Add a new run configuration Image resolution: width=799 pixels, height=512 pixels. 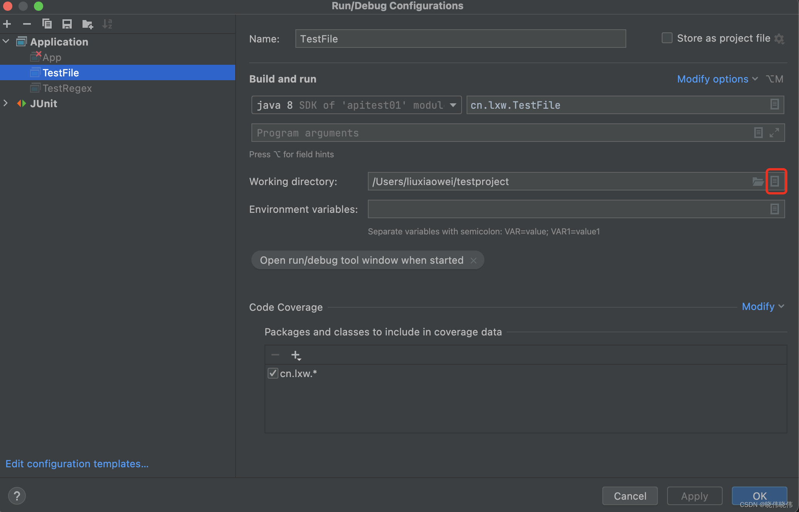(7, 24)
